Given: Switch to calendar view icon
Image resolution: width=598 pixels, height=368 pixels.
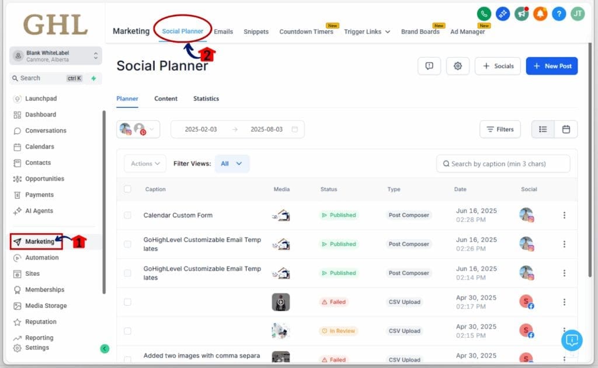Looking at the screenshot, I should 566,129.
